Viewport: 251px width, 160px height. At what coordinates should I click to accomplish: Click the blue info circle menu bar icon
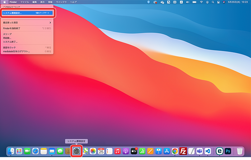click(149, 2)
